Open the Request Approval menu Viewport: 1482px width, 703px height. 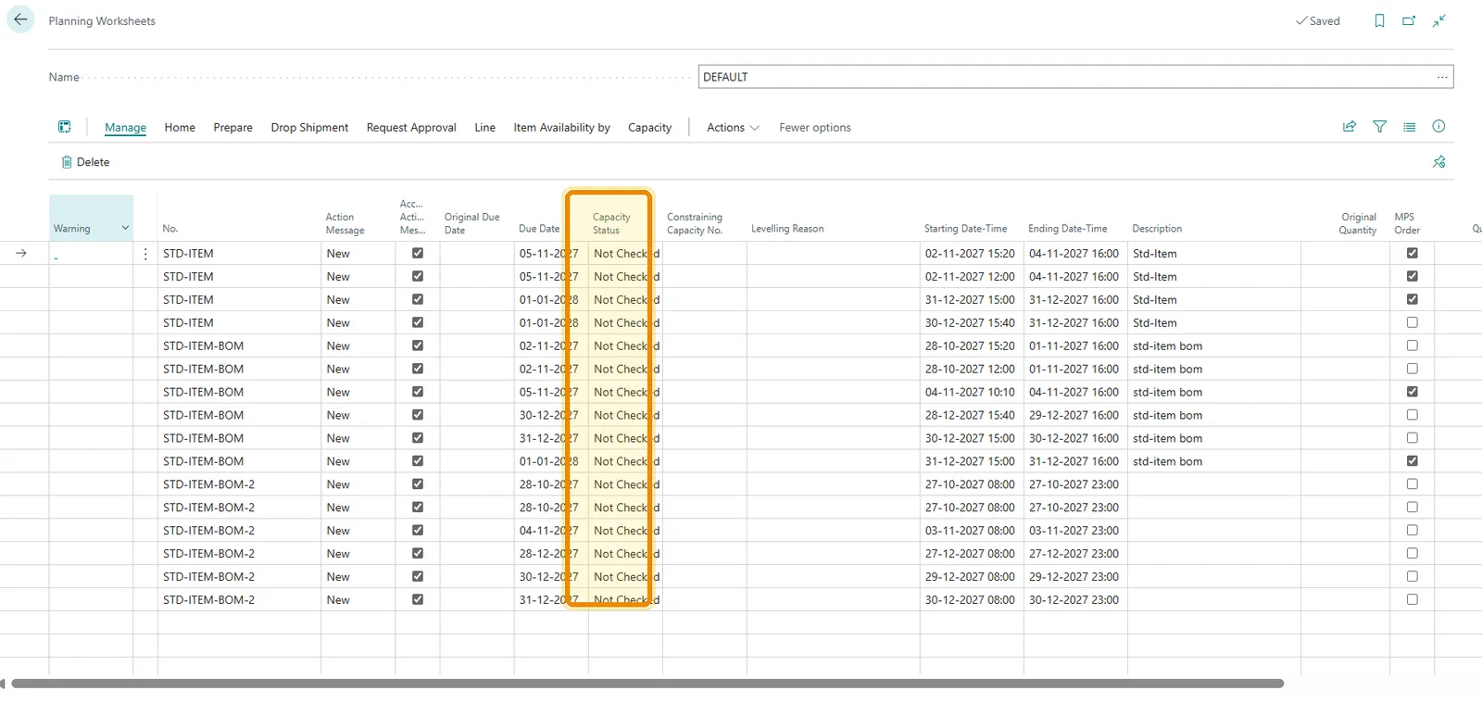(411, 128)
